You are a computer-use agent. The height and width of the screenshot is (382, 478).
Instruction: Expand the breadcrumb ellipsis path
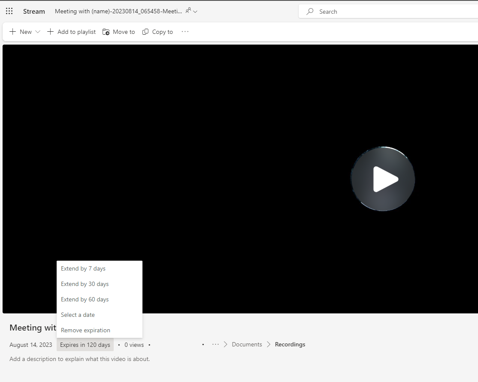(x=215, y=344)
